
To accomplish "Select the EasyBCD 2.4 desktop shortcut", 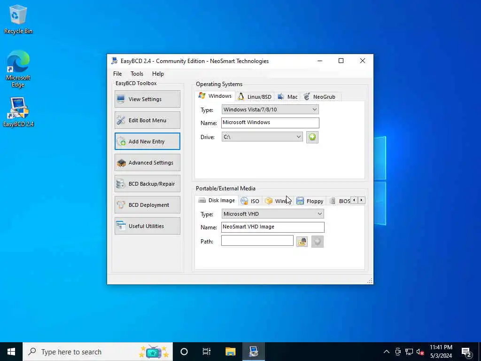I will (x=18, y=112).
